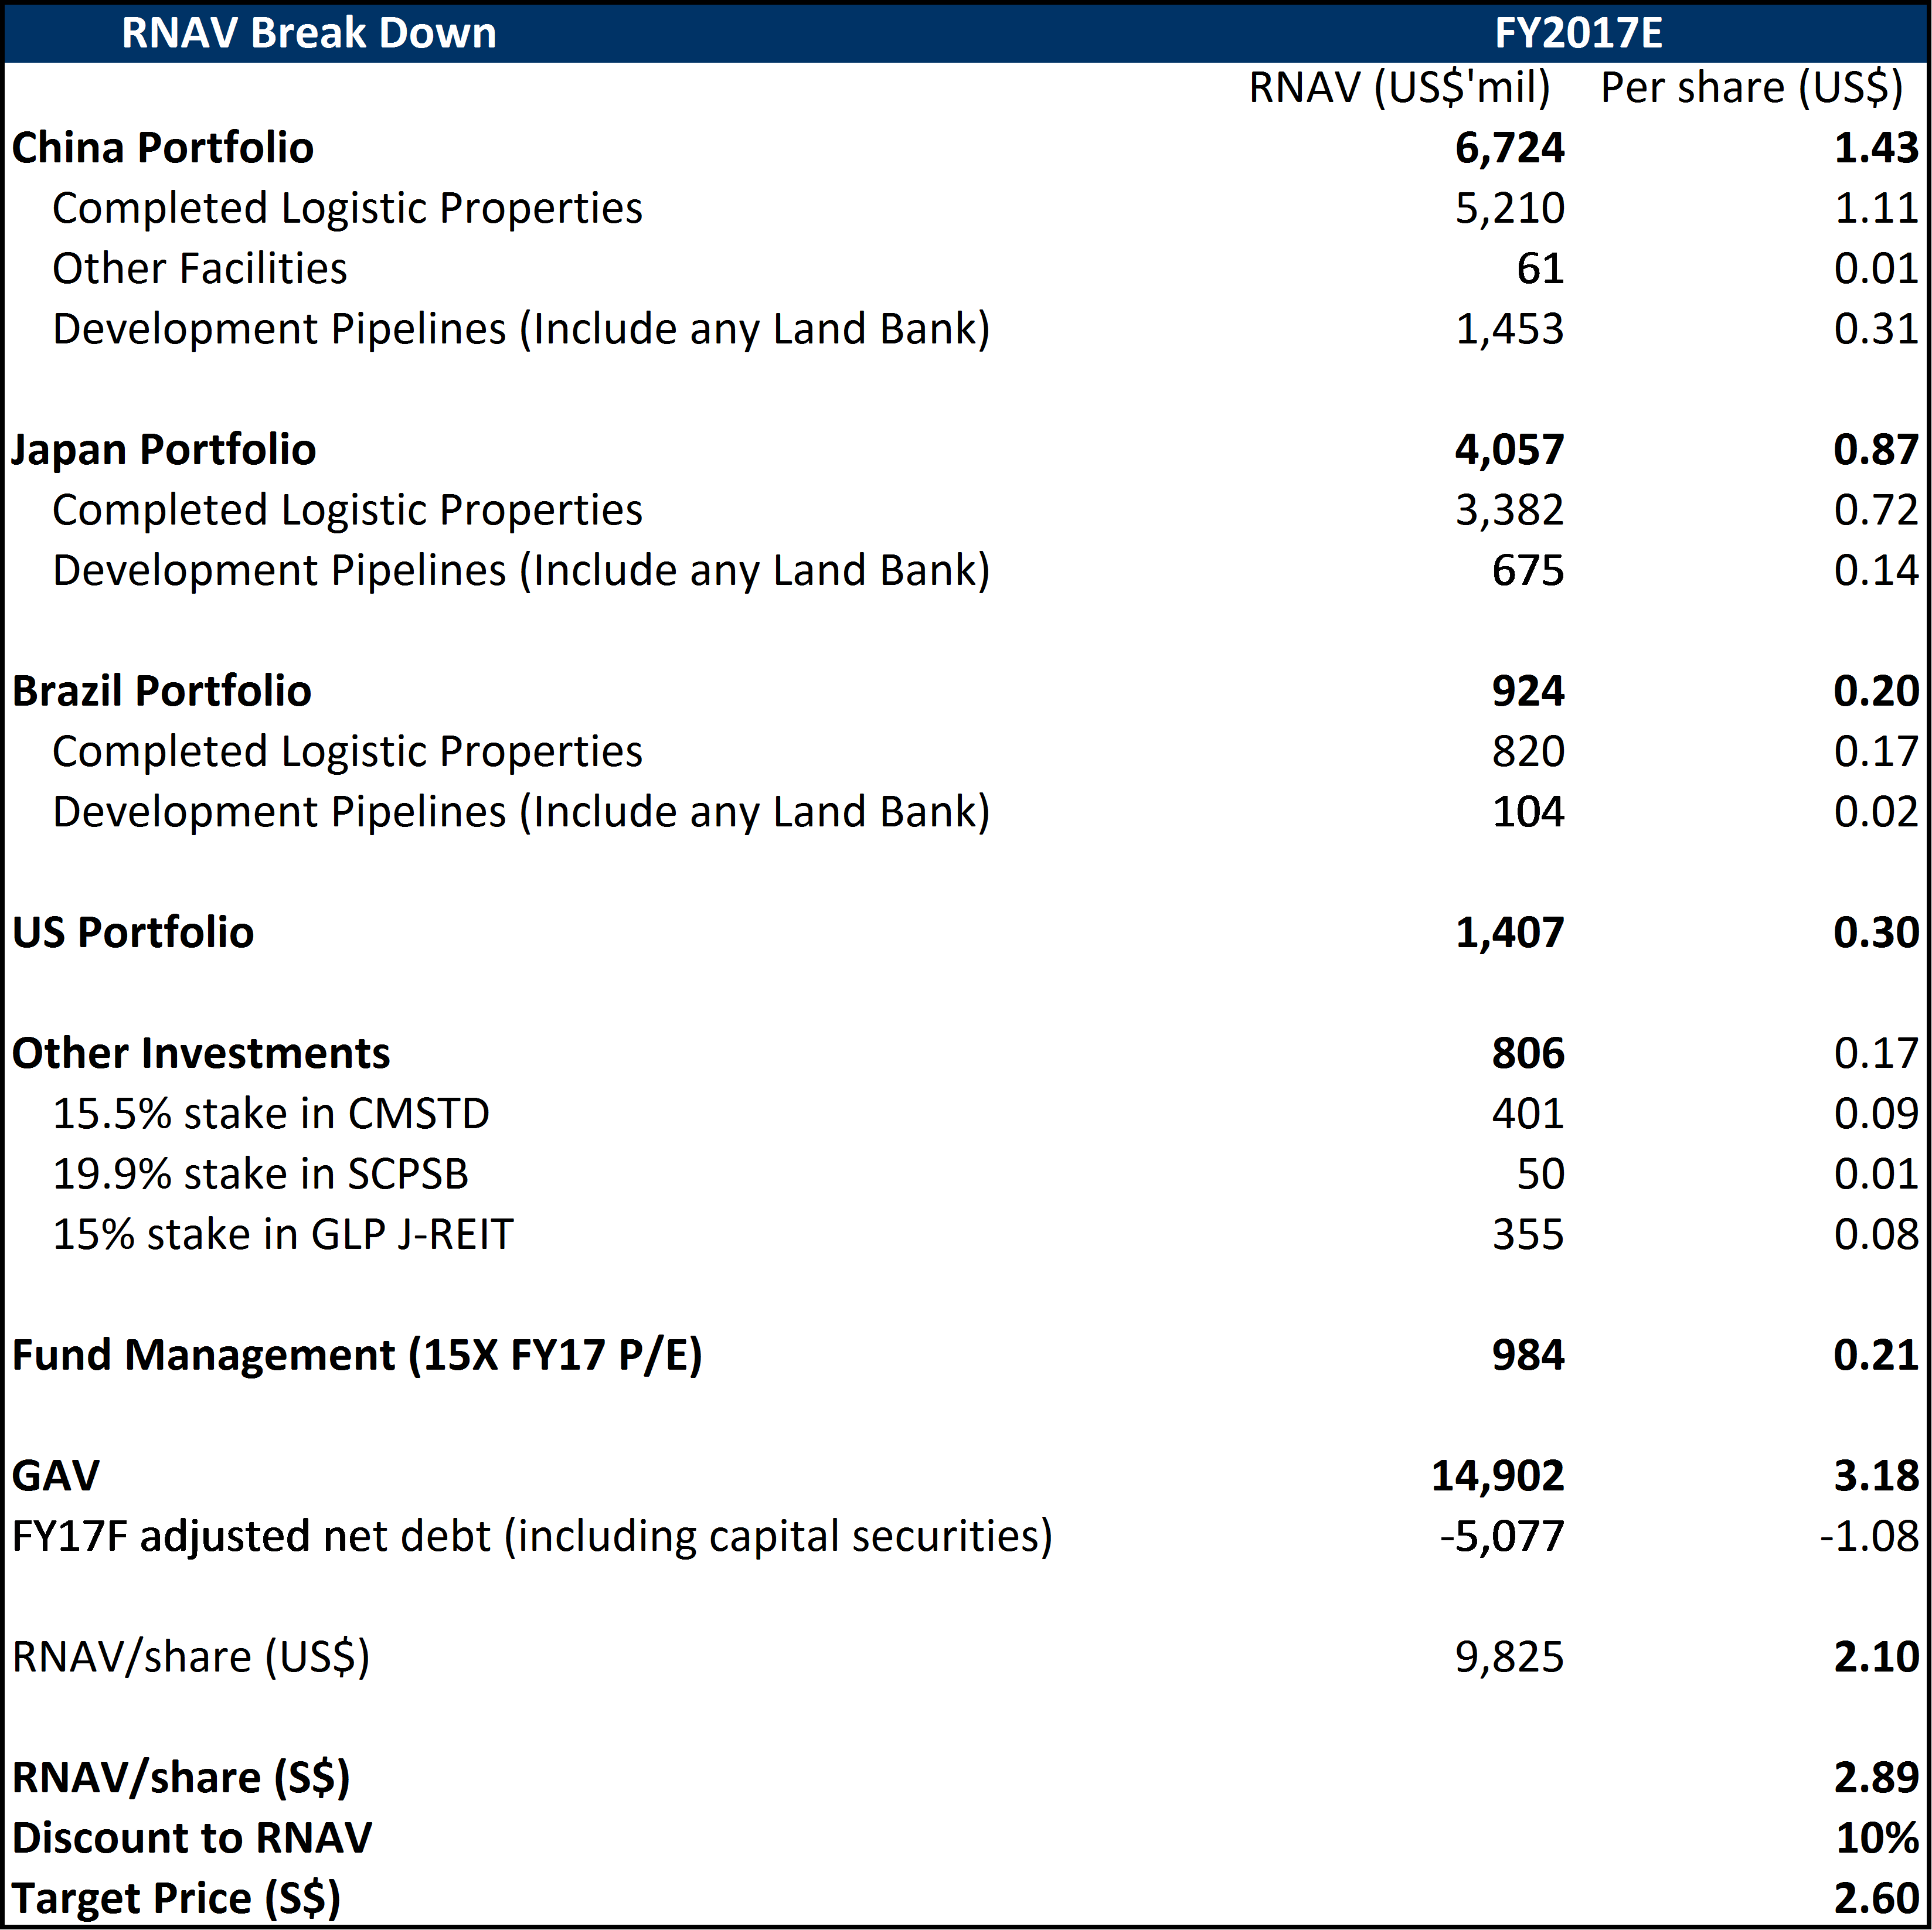Select China Portfolio value 6,724

pos(1510,148)
